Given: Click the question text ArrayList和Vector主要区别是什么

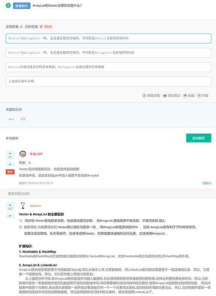Looking at the screenshot, I should point(57,6).
